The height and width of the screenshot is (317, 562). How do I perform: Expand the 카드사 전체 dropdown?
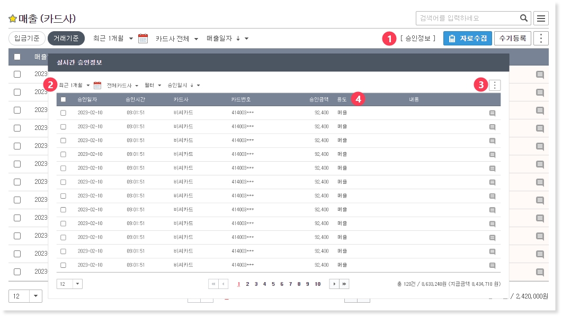[x=177, y=39]
